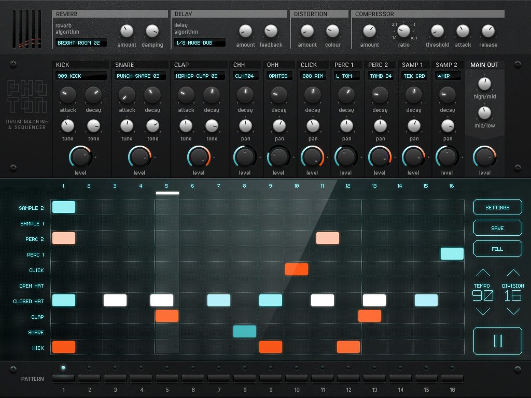Click the compressor amount knob
The height and width of the screenshot is (398, 531).
[369, 31]
